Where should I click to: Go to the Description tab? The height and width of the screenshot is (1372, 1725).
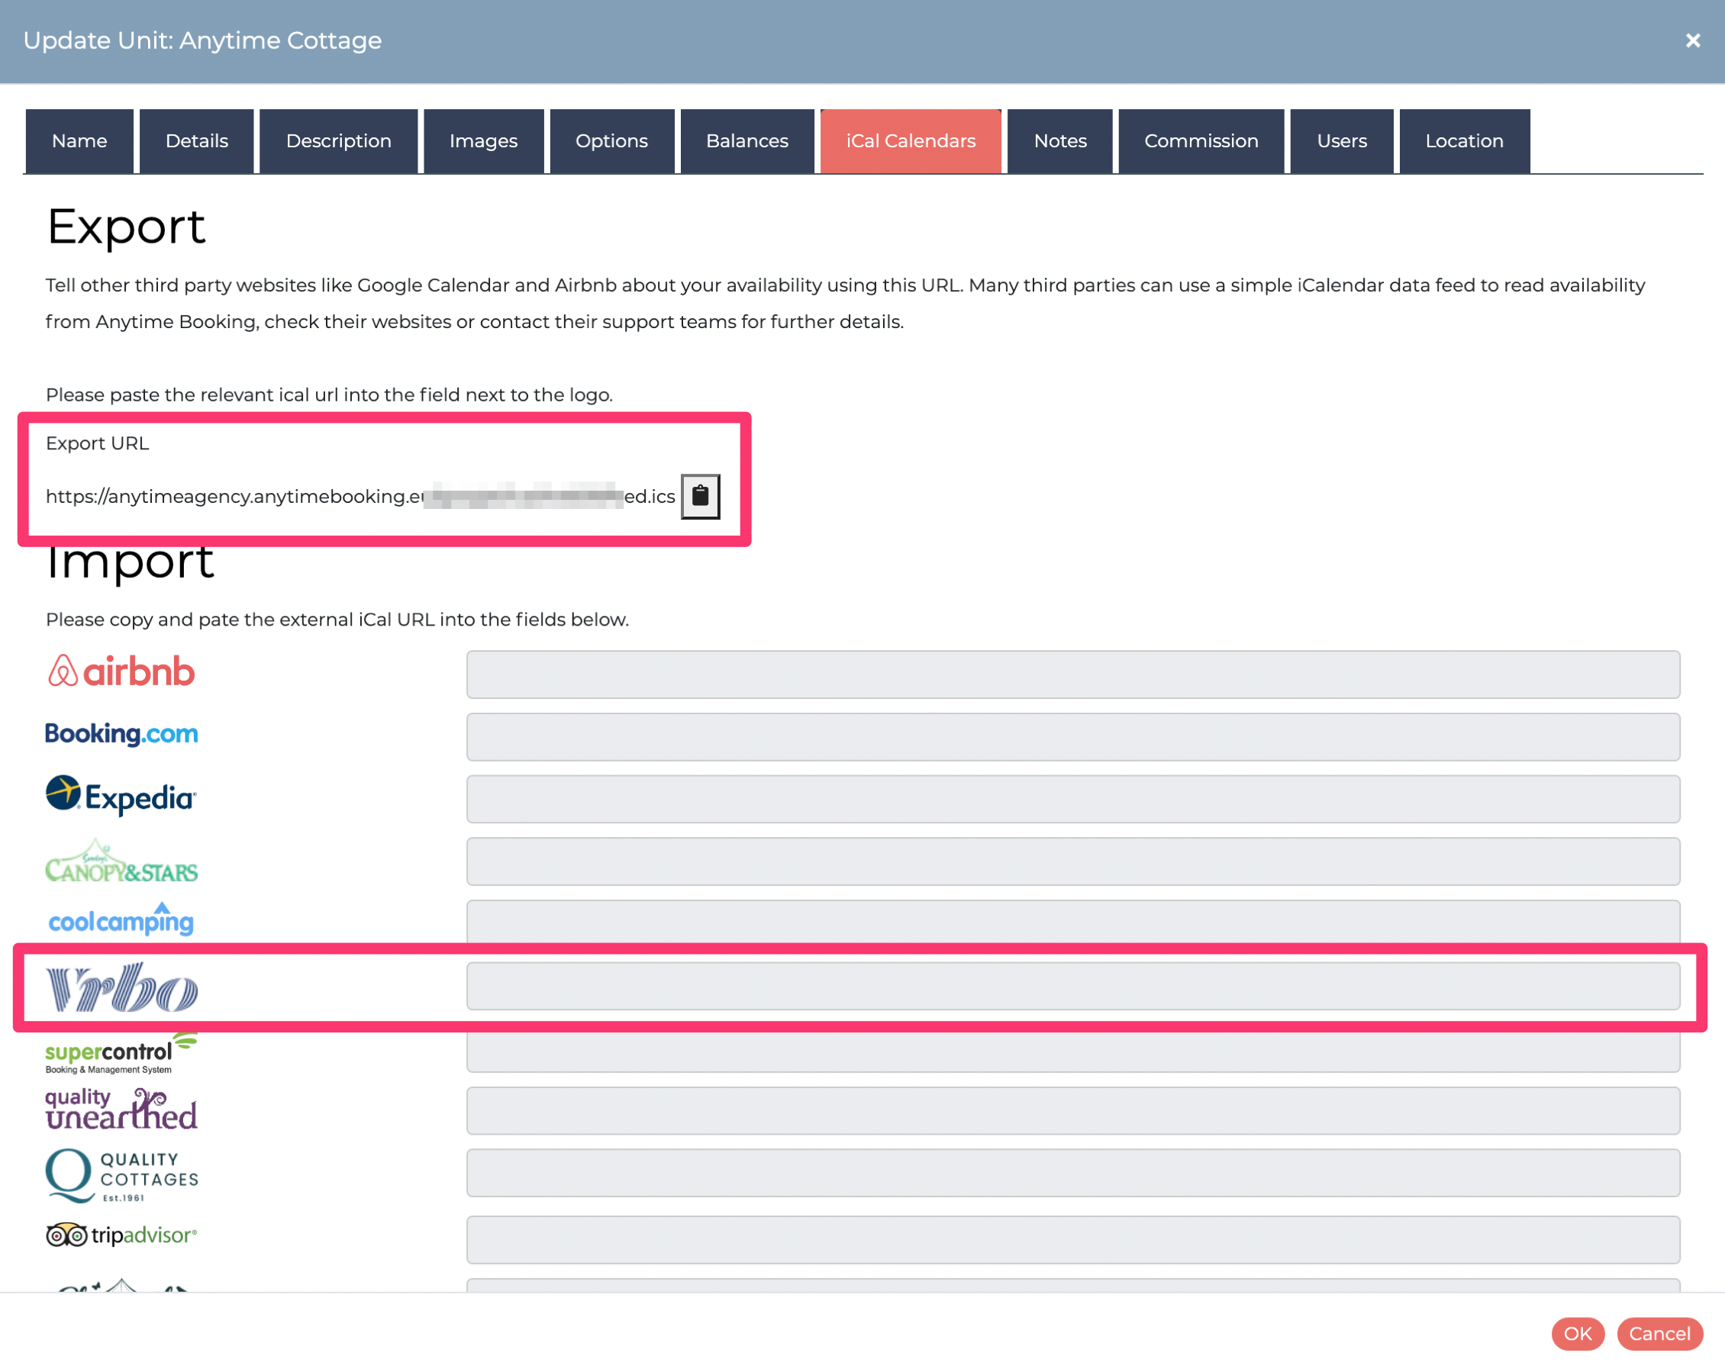338,141
